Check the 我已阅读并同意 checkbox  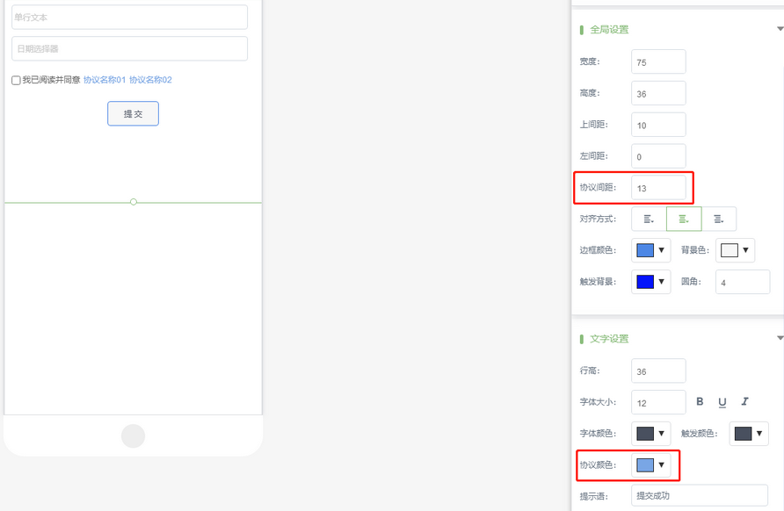pos(16,81)
